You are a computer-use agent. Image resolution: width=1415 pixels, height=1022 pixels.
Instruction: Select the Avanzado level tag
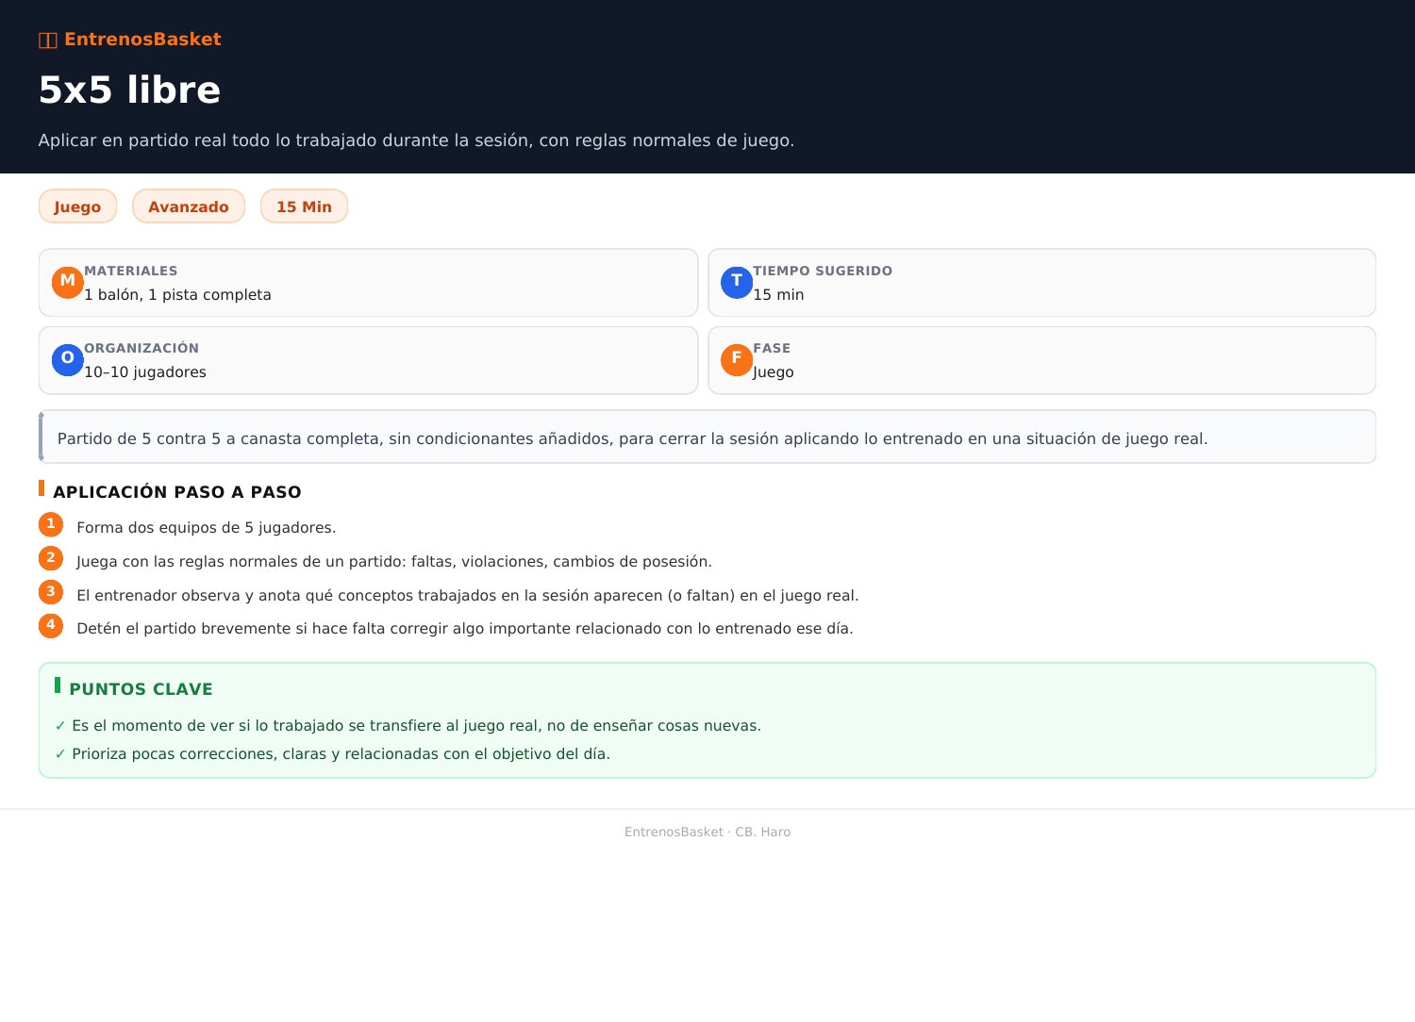(189, 206)
